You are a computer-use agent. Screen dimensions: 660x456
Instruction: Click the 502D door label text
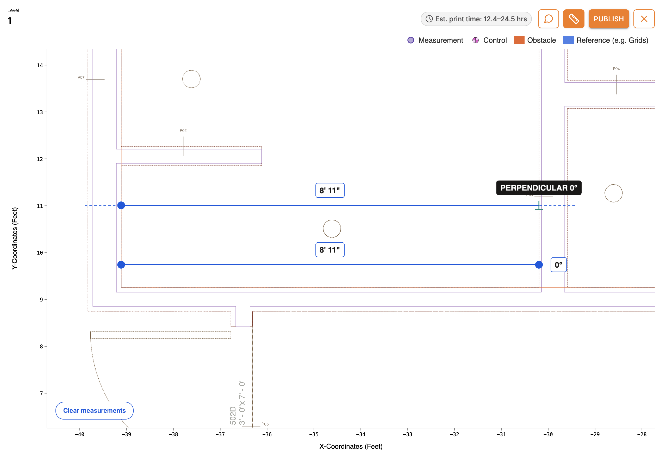coord(233,415)
